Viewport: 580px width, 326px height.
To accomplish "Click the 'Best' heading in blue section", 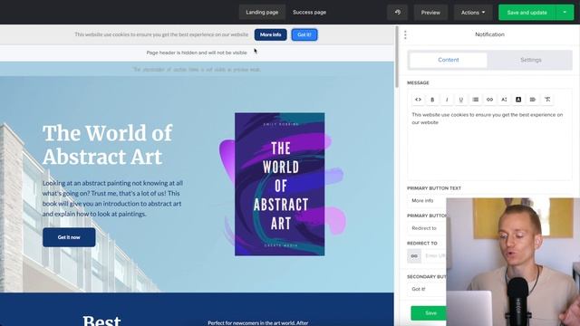I will pos(101,321).
